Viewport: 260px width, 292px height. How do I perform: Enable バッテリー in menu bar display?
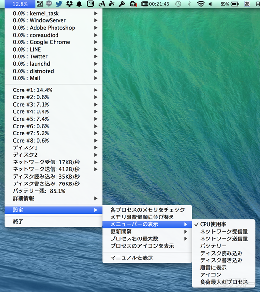click(223, 246)
